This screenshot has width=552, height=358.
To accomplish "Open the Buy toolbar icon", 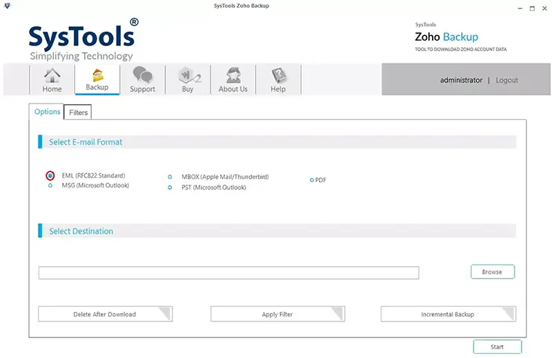I will [188, 79].
